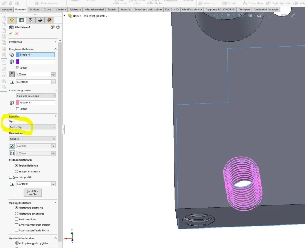Open the DimXpertManager crosshair tab
The width and height of the screenshot is (305, 248).
click(40, 20)
